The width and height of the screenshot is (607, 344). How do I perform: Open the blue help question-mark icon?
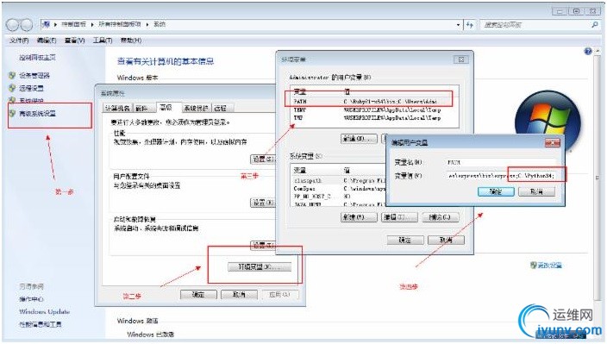click(x=588, y=51)
